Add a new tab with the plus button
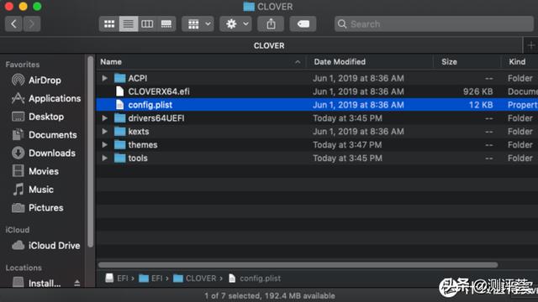 click(530, 45)
